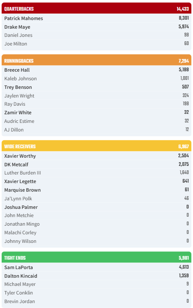193x308 pixels.
Task: Open Luther Burden III entry
Action: pos(22,173)
